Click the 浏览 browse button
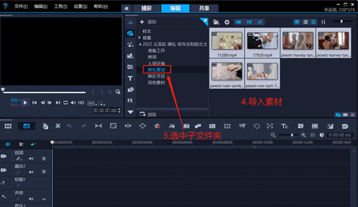This screenshot has height=207, width=358. [x=148, y=114]
